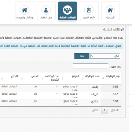The width and height of the screenshot is (132, 132).
Task: Open the اشعار القبول acceptance notice icon
Action: [x=89, y=10]
